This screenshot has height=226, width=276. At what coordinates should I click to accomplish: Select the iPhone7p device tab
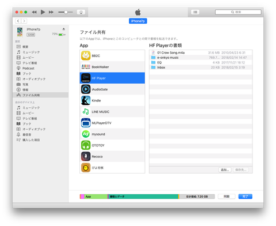click(138, 21)
